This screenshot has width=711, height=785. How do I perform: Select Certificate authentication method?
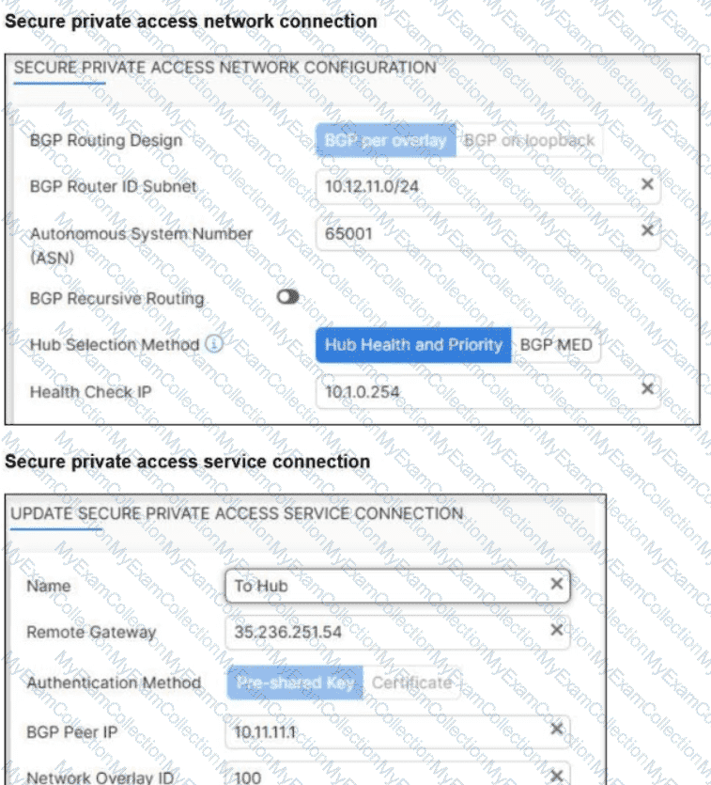pyautogui.click(x=411, y=683)
